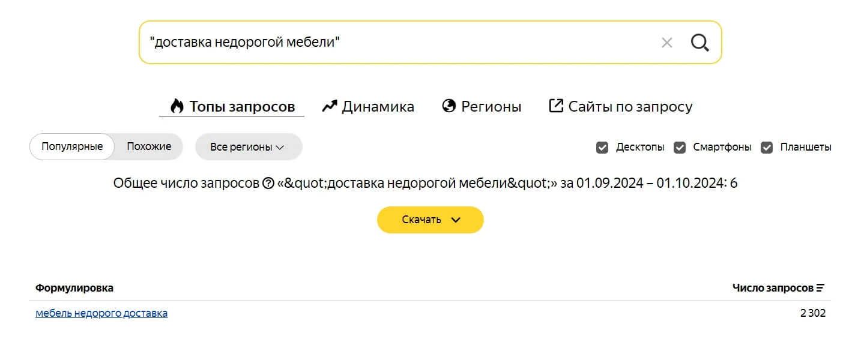This screenshot has height=345, width=867.
Task: Select the Популярные toggle option
Action: 72,146
